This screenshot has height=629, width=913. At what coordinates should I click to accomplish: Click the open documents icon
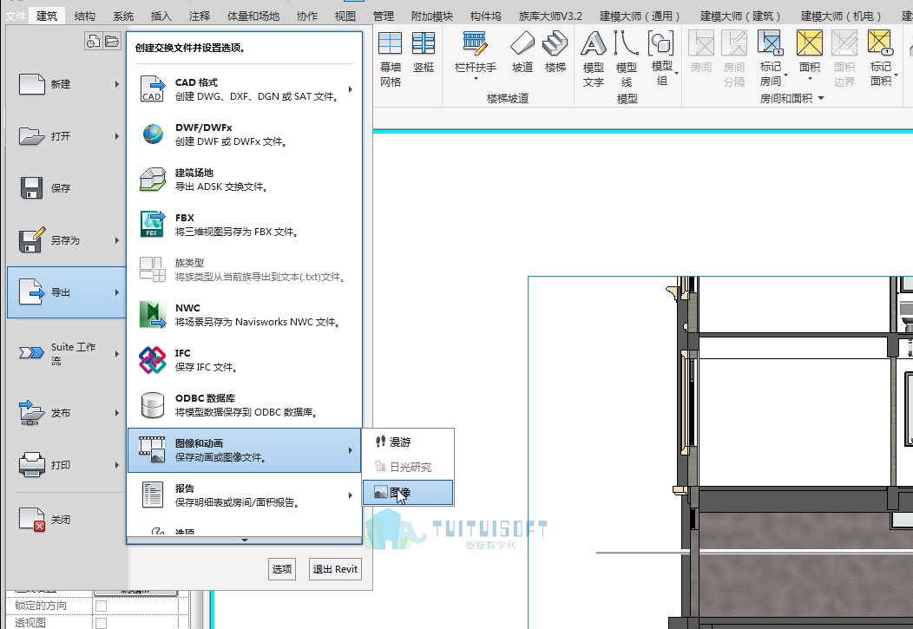pyautogui.click(x=112, y=42)
